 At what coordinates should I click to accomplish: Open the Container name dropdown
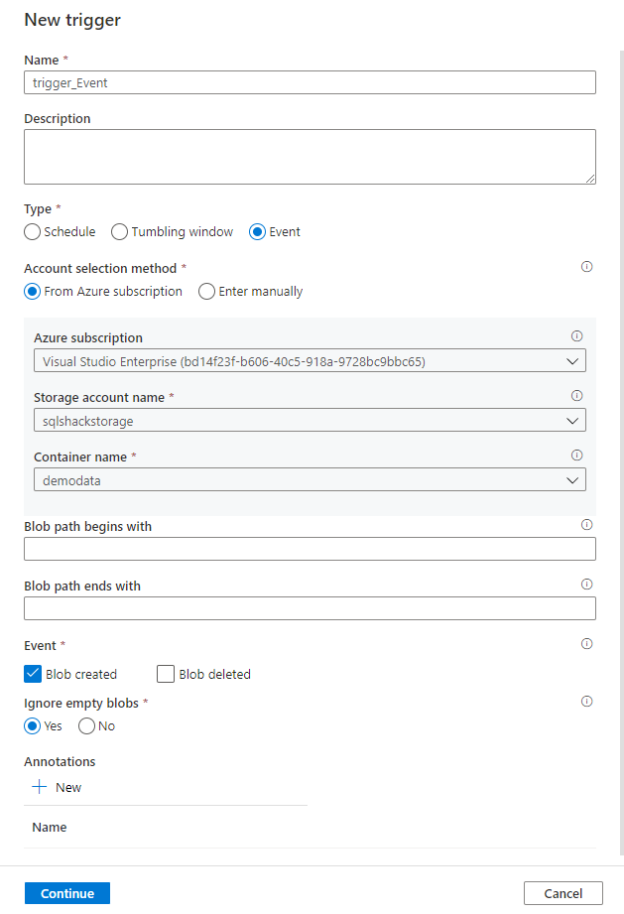(310, 480)
